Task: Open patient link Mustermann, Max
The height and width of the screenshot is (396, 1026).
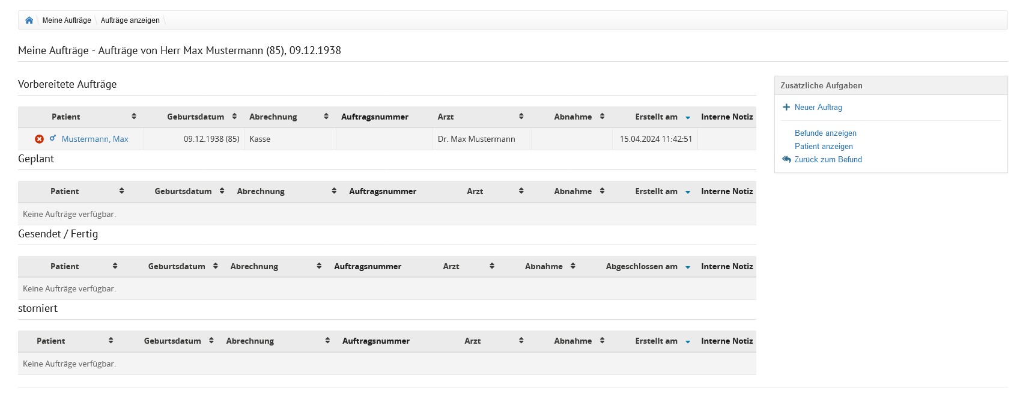Action: [x=95, y=139]
